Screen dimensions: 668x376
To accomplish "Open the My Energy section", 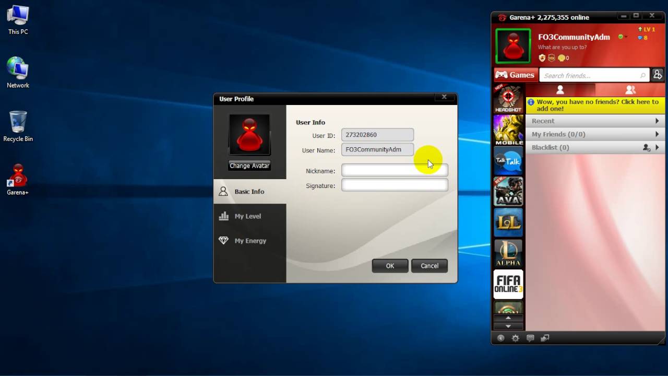I will 250,240.
